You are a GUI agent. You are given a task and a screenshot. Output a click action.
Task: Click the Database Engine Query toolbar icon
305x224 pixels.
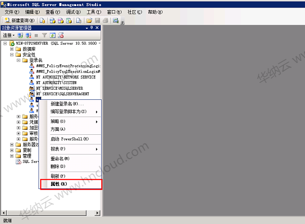pyautogui.click(x=42, y=20)
